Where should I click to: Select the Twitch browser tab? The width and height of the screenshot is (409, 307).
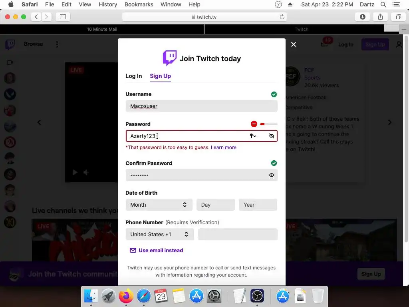pos(302,29)
